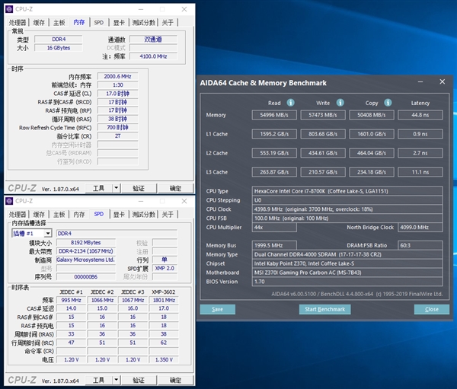
Task: Click the Memory Read value 54996 MB/s
Action: click(274, 115)
